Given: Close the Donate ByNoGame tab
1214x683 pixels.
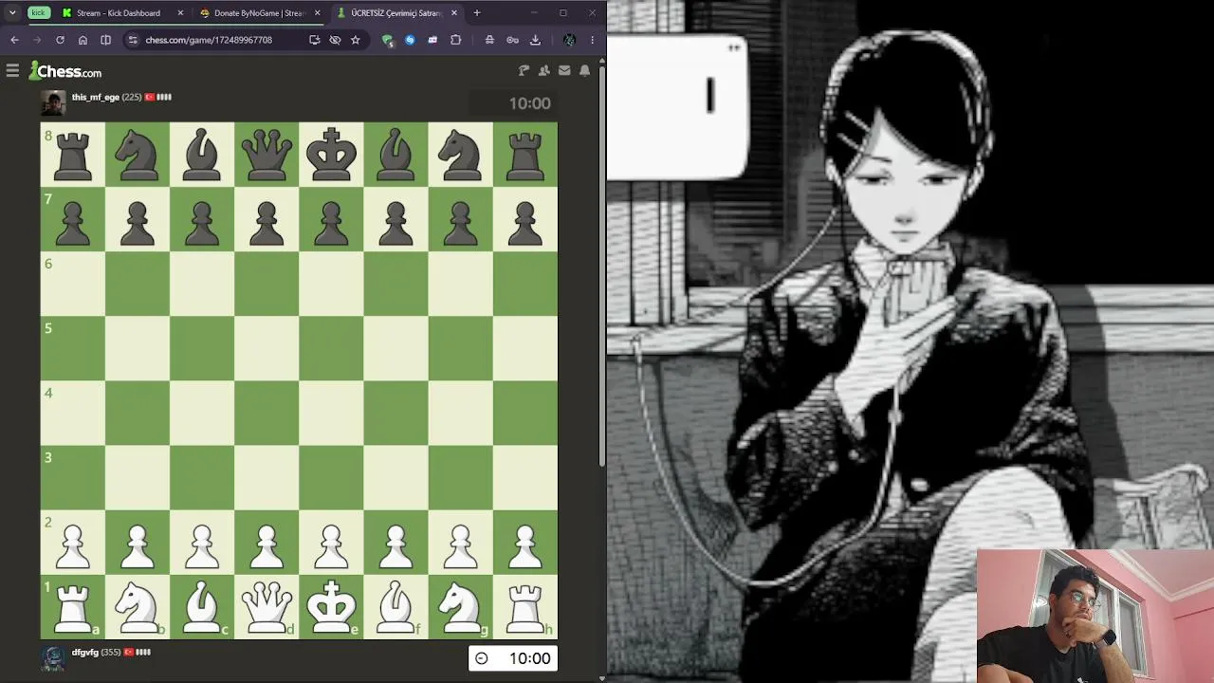Looking at the screenshot, I should pos(317,13).
